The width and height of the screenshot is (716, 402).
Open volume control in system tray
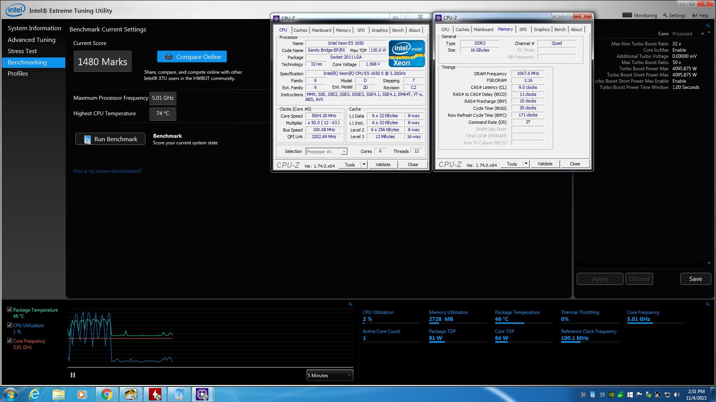(x=677, y=395)
